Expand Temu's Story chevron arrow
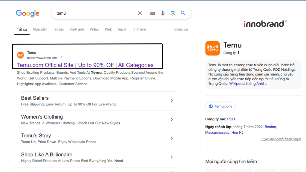This screenshot has height=172, width=306. pos(172,138)
